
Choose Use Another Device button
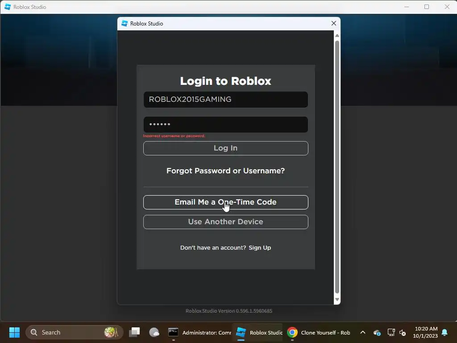225,222
